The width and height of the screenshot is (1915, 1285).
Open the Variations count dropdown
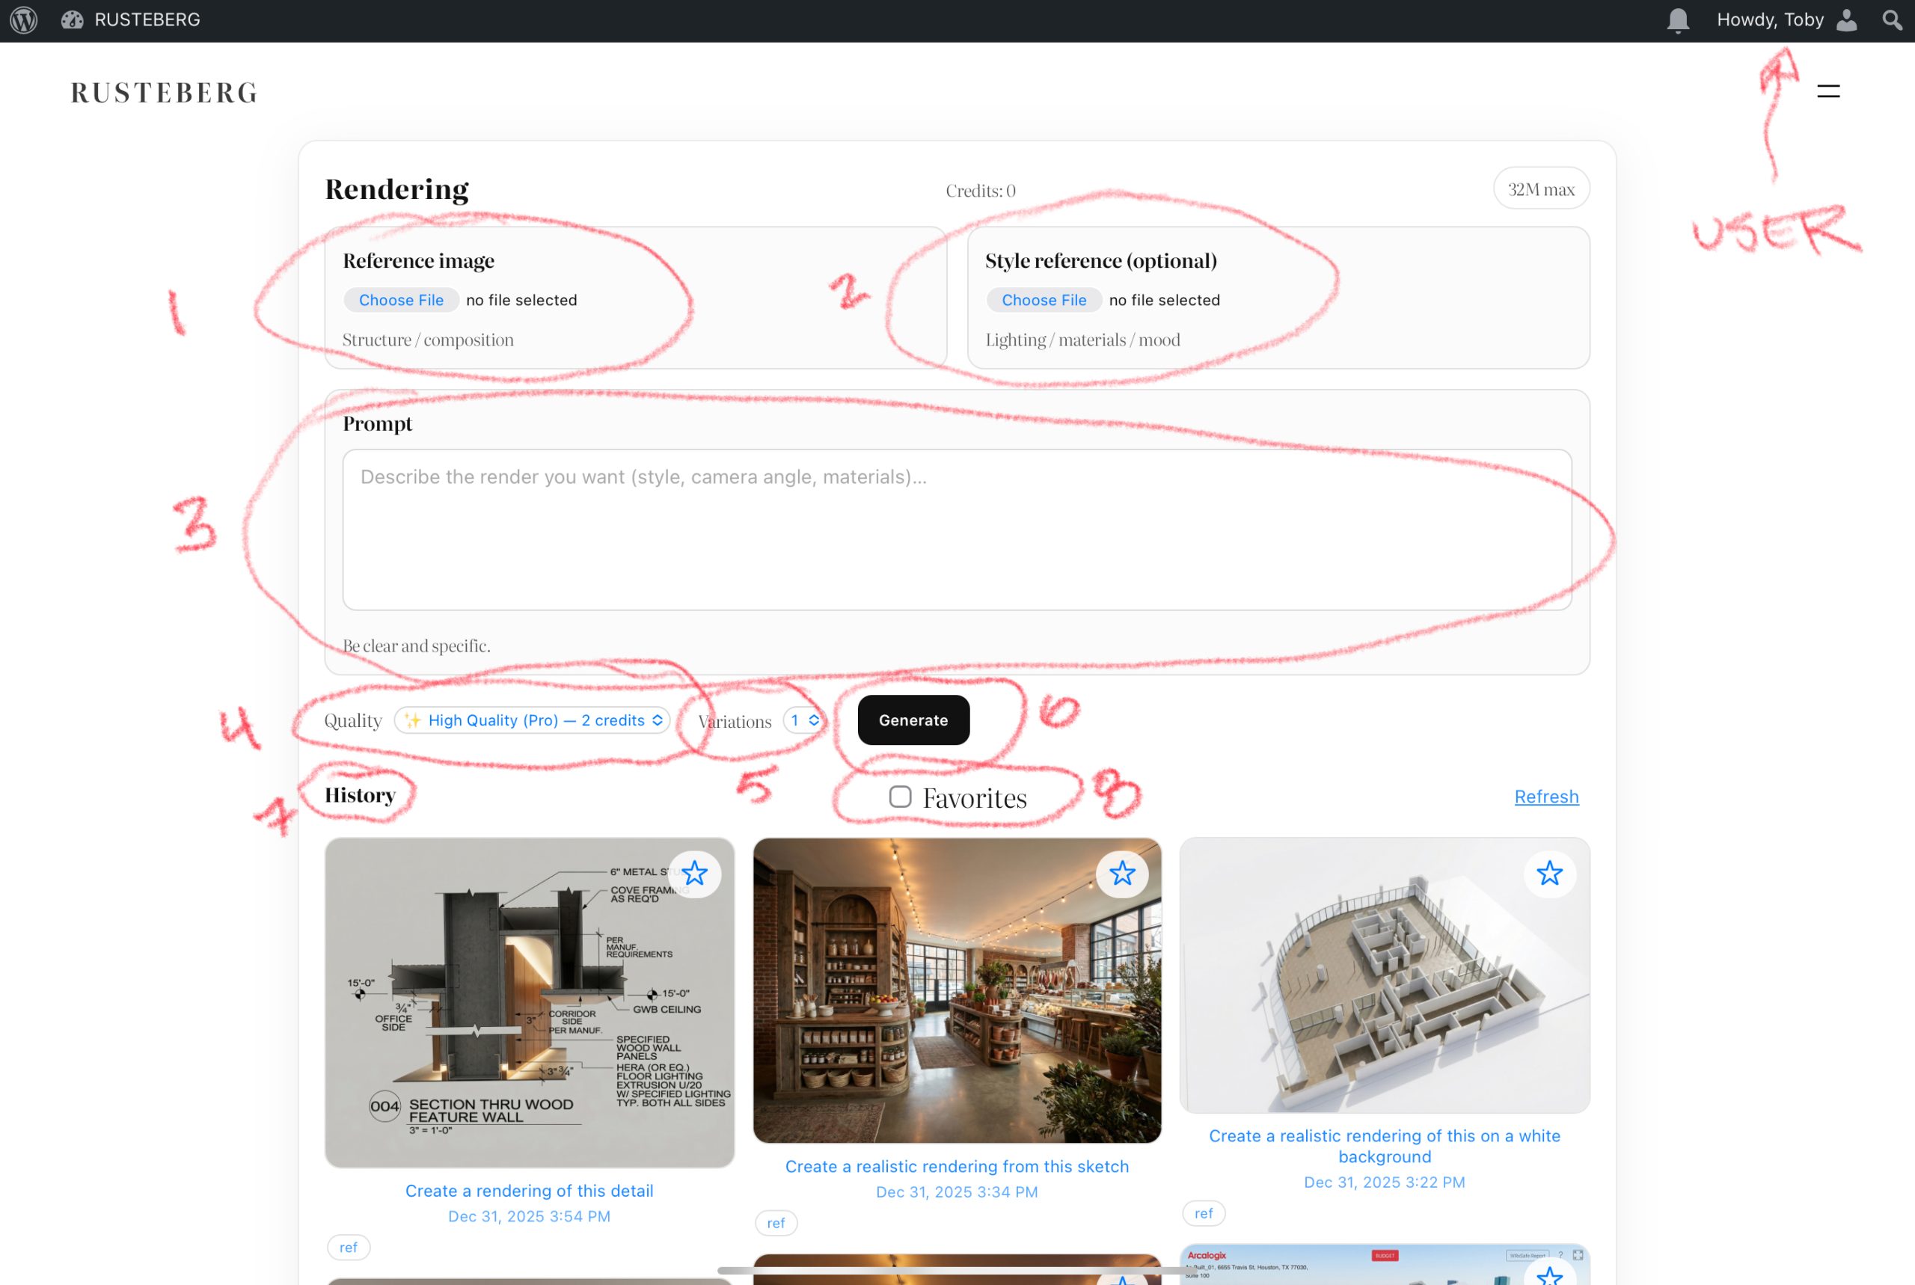tap(804, 720)
